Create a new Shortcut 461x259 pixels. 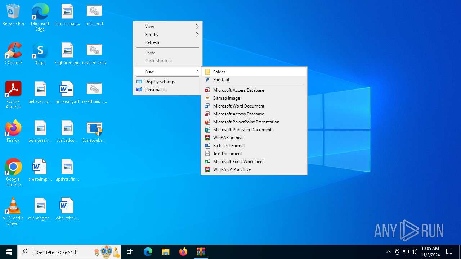254,80
